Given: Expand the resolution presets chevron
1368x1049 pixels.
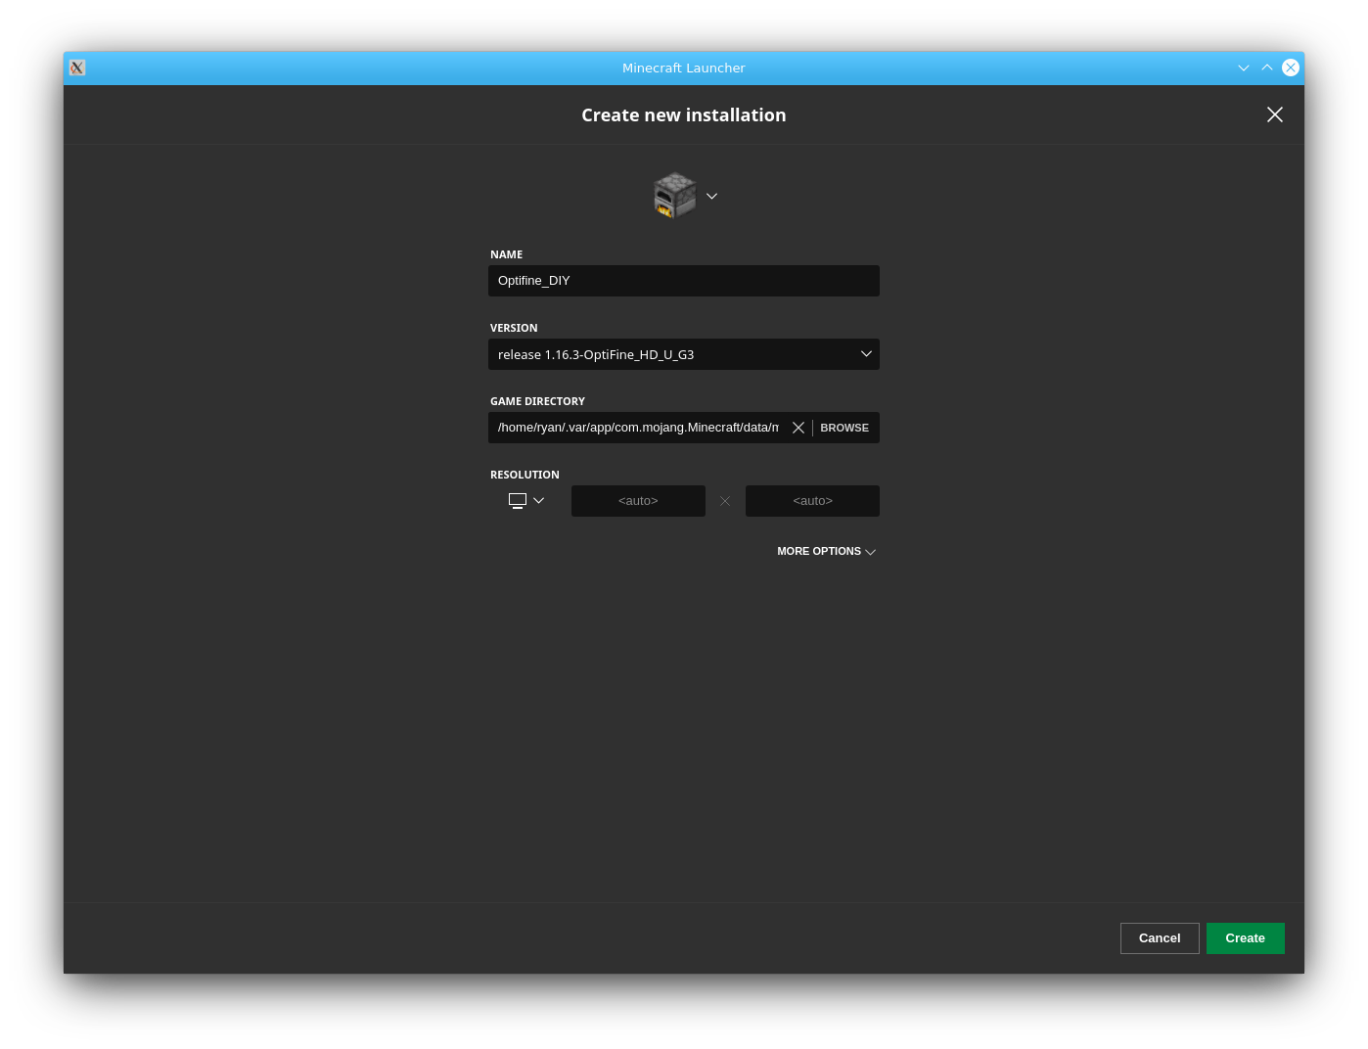Looking at the screenshot, I should (x=538, y=501).
